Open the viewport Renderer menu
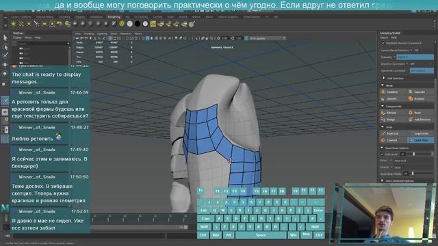Image resolution: width=438 pixels, height=246 pixels. (x=126, y=33)
